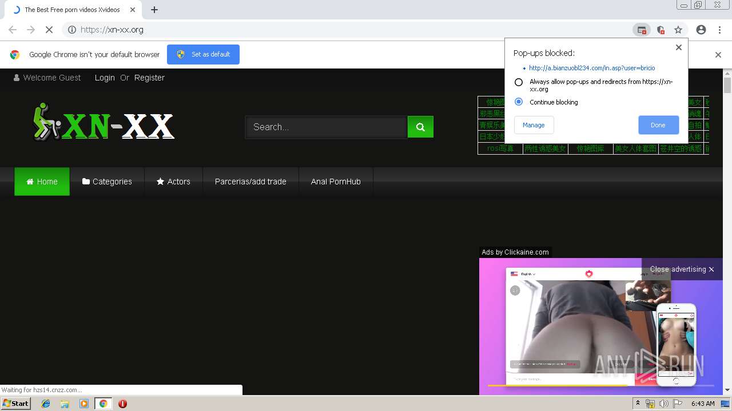Click the Chrome logo in the infobar

[15, 55]
